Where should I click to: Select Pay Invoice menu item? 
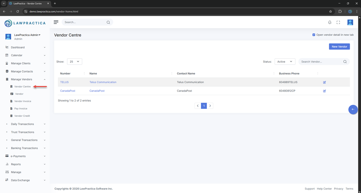coord(21,109)
